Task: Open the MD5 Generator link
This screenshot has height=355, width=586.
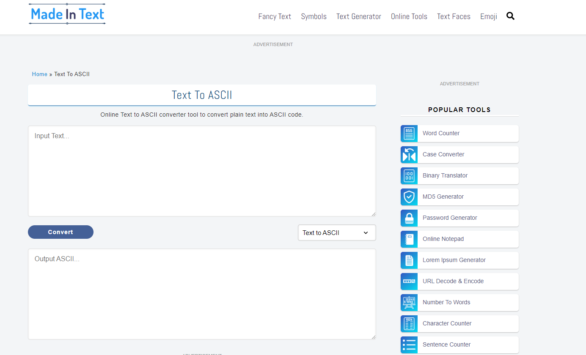Action: tap(443, 197)
